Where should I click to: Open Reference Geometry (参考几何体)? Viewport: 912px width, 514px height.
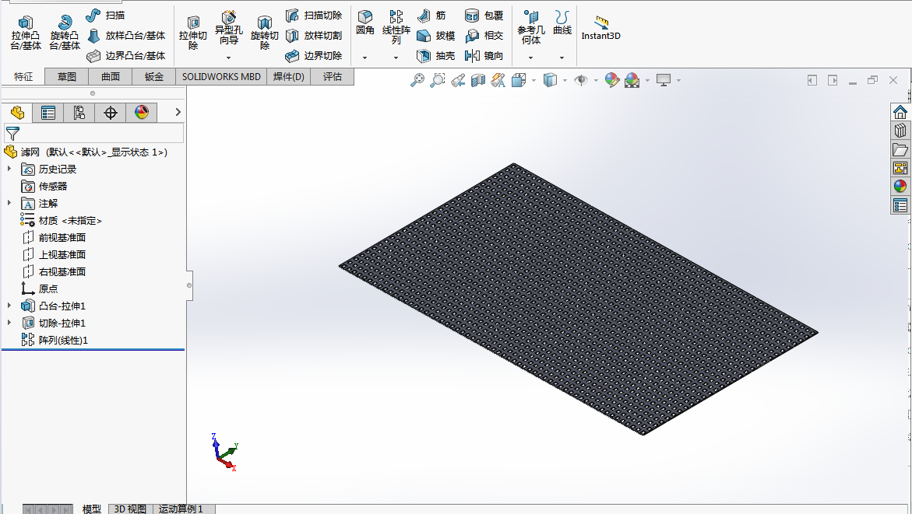click(x=530, y=28)
